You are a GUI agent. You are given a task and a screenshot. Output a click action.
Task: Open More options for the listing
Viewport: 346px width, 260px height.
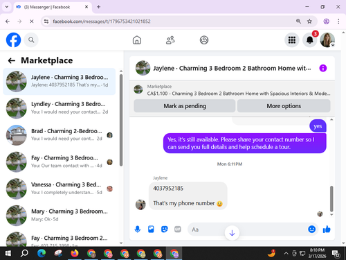[x=284, y=106]
